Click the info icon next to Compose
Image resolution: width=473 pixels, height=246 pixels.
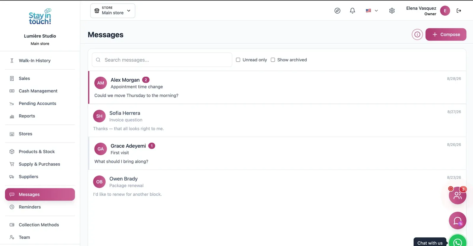click(417, 35)
